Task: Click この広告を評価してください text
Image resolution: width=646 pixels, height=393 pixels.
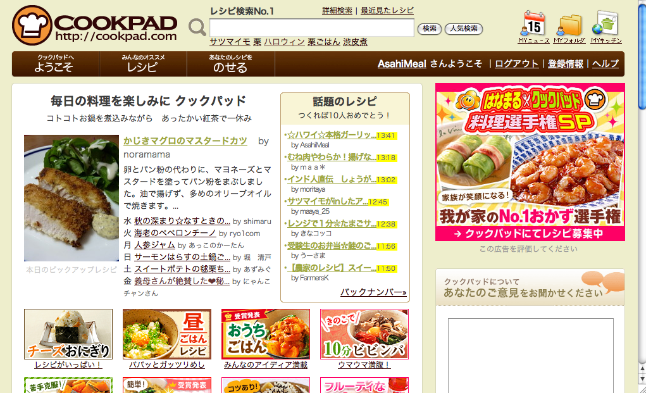Action: (x=528, y=249)
